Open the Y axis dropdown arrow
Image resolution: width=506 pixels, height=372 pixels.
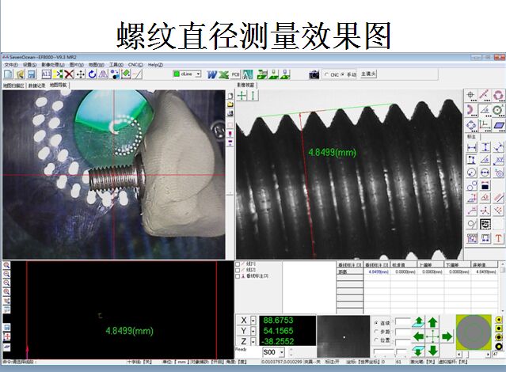tap(253, 331)
